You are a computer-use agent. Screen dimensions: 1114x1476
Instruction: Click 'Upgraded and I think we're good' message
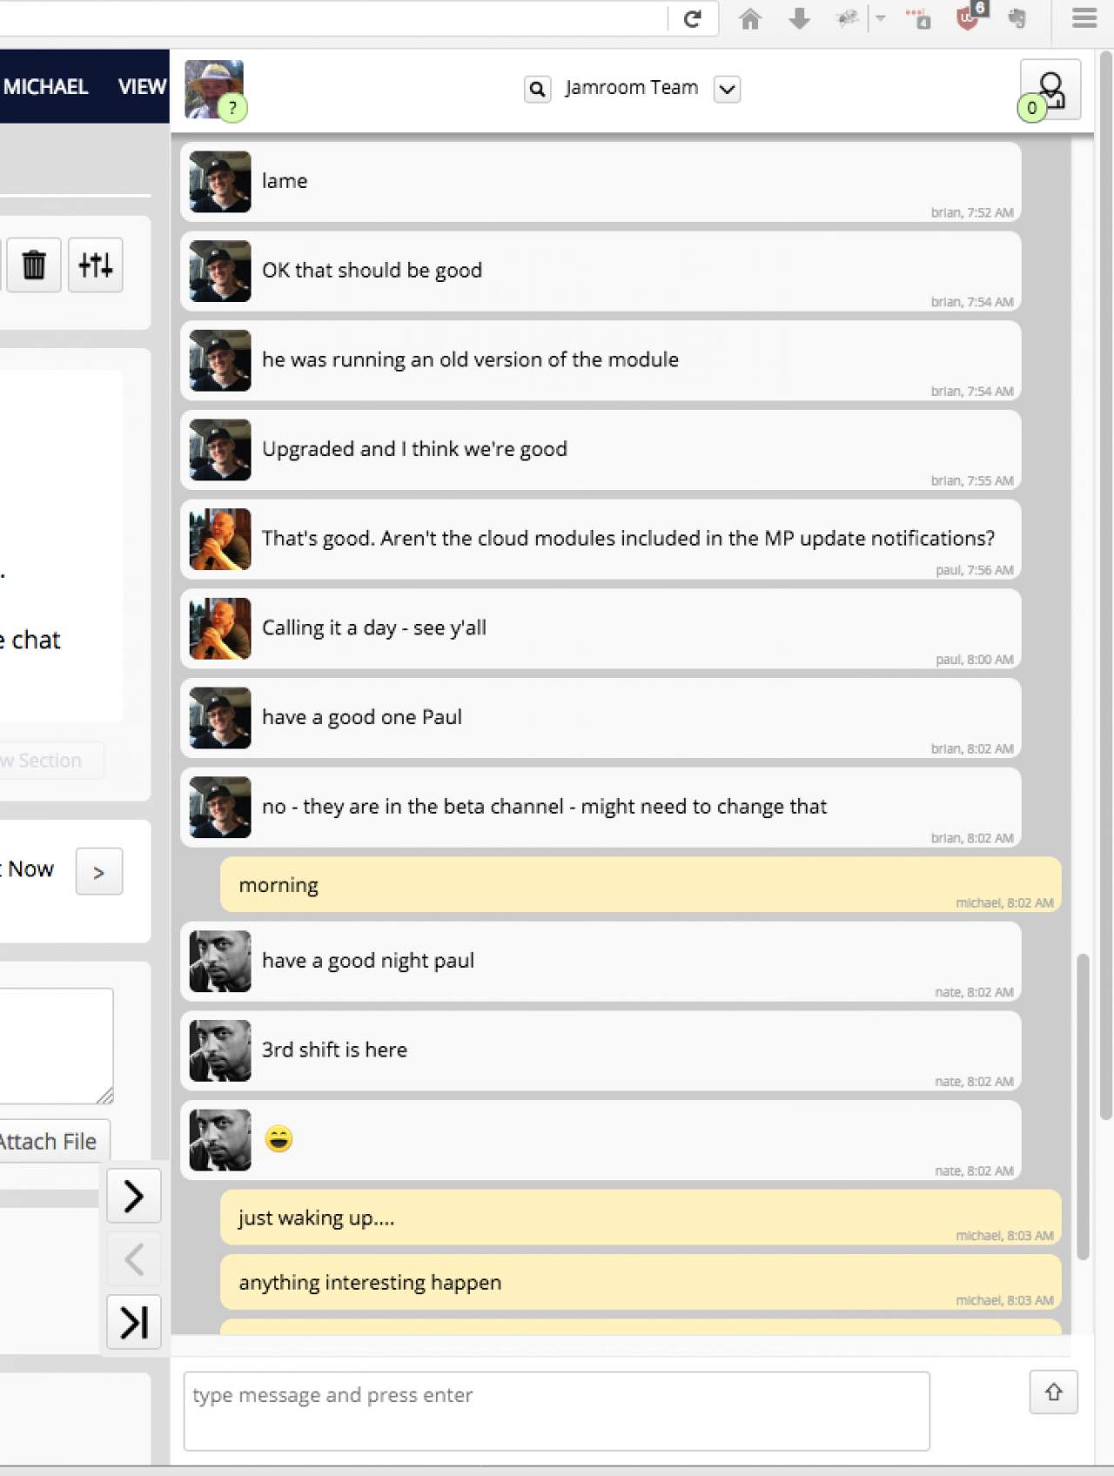pyautogui.click(x=601, y=450)
